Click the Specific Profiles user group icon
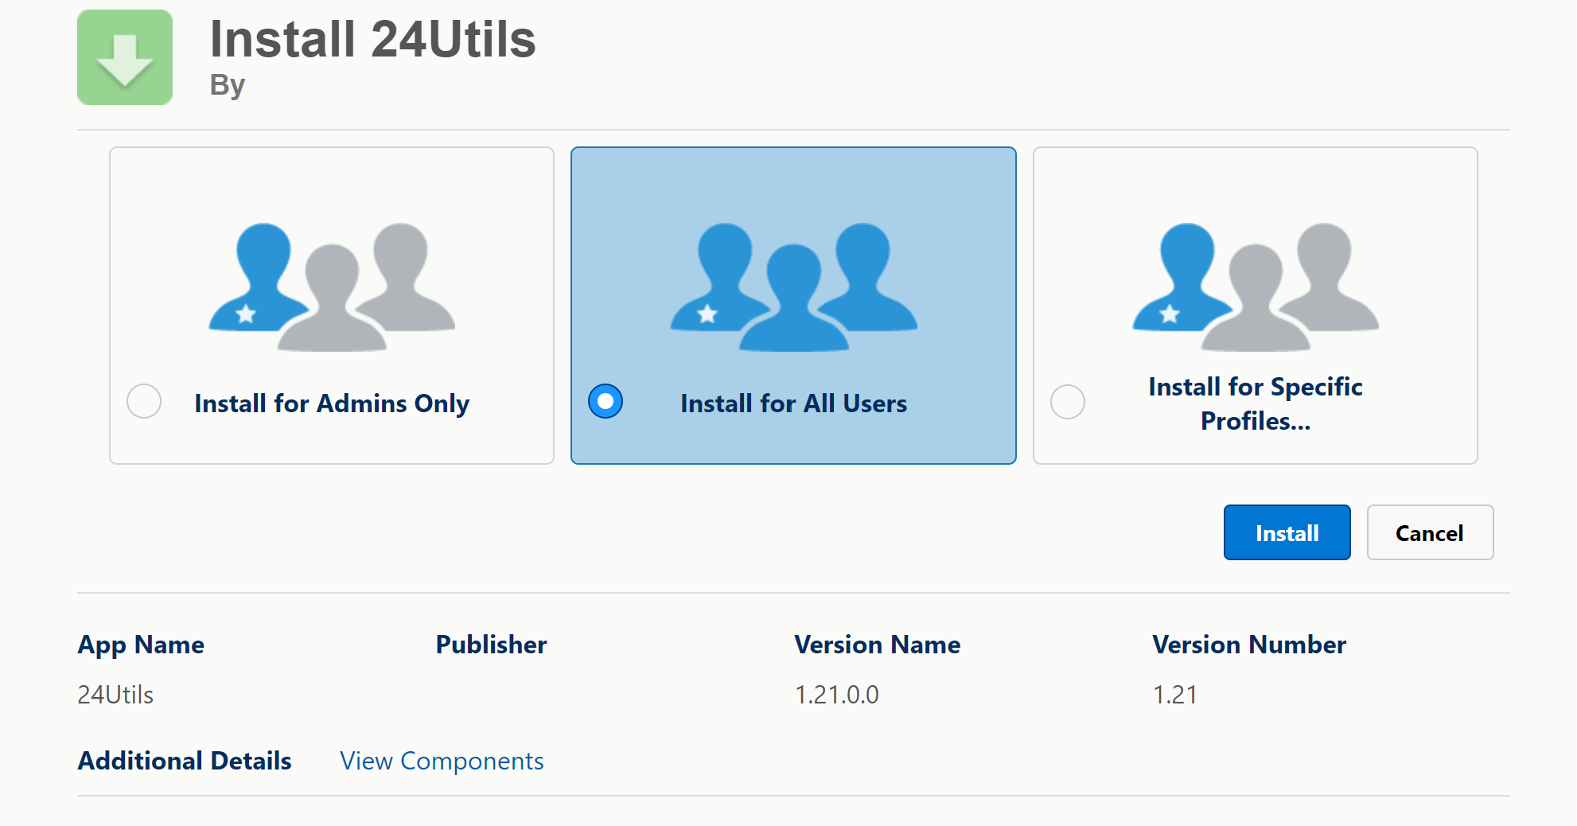The width and height of the screenshot is (1577, 826). pyautogui.click(x=1255, y=287)
